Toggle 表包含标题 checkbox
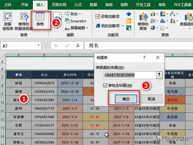Viewport: 193px width, 145px height. (x=105, y=85)
